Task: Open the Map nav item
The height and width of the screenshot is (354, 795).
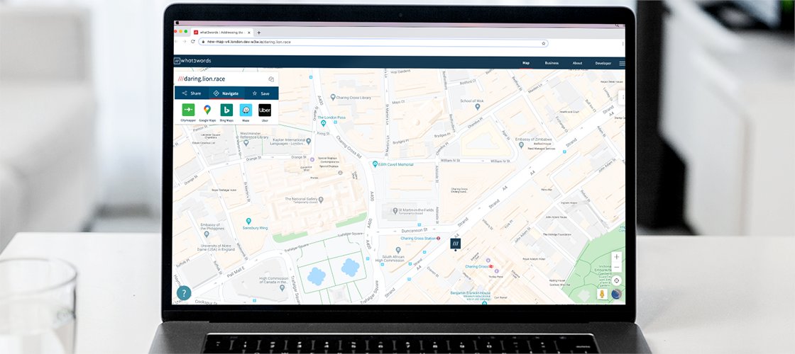Action: tap(526, 63)
